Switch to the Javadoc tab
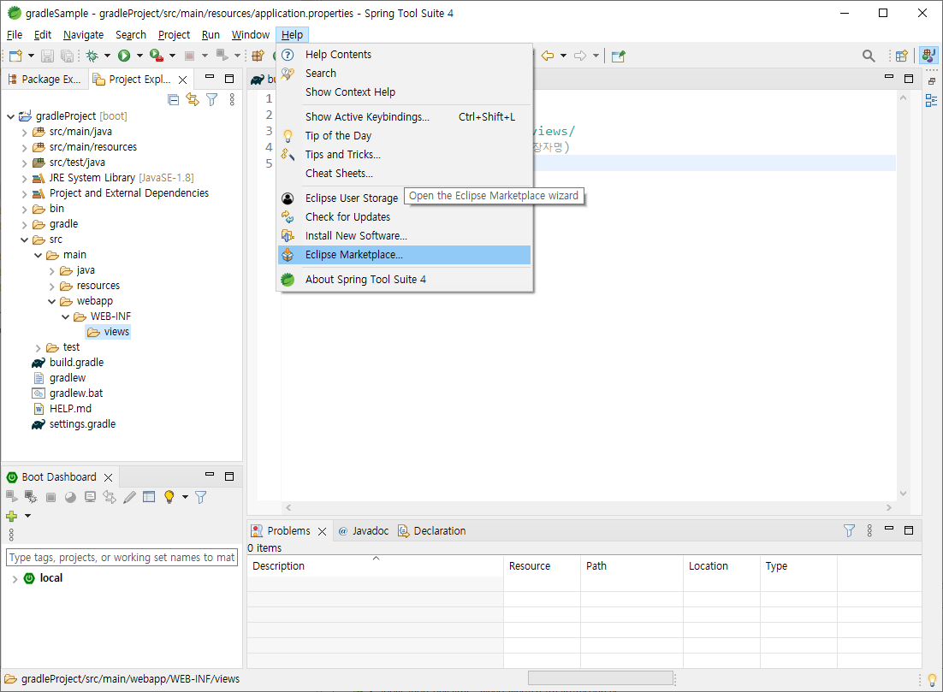This screenshot has width=943, height=692. point(364,531)
